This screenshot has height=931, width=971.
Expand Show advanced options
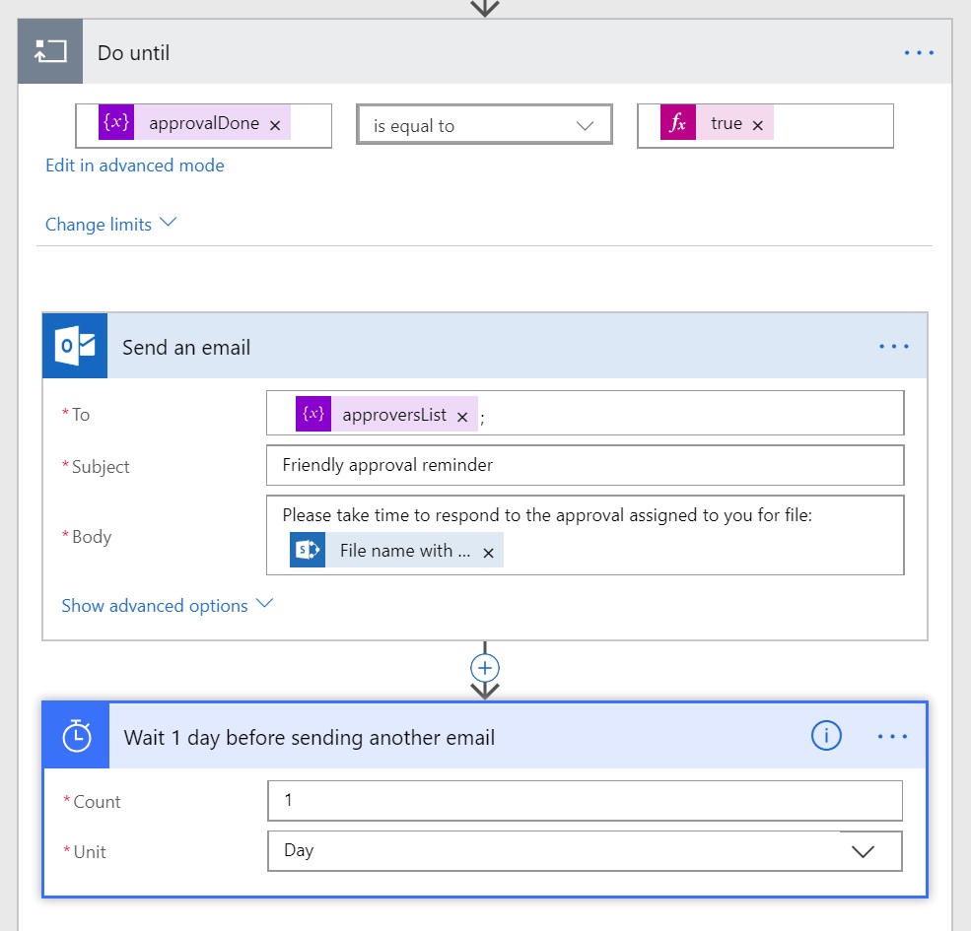click(x=167, y=606)
